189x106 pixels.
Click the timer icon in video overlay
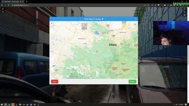[184, 9]
